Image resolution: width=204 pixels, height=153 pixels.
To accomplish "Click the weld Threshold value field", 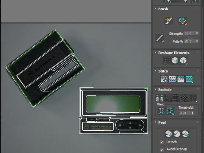I will tap(185, 113).
